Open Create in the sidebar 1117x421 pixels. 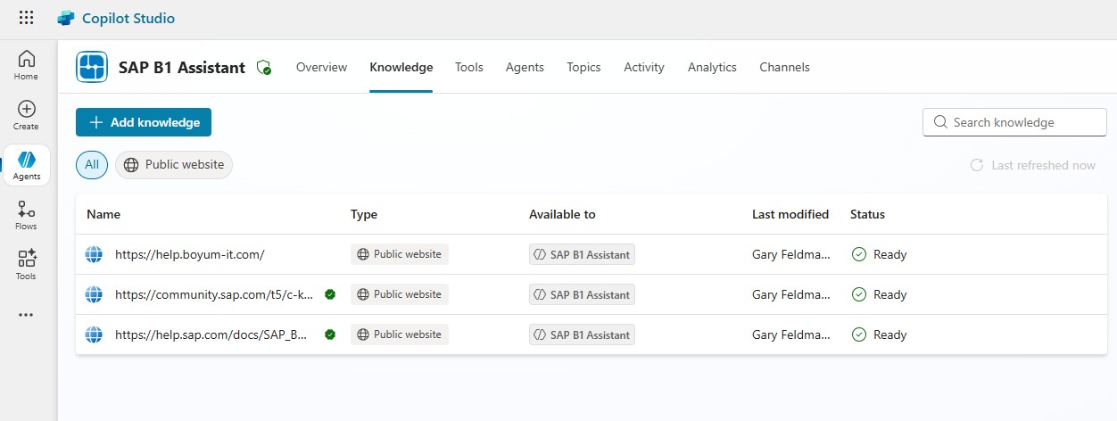(x=26, y=115)
